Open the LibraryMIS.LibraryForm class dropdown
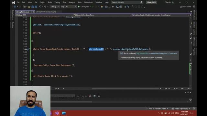This screenshot has height=116, width=207. click(x=102, y=15)
